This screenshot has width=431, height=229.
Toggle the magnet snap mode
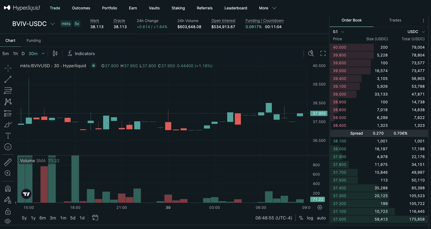[8, 189]
